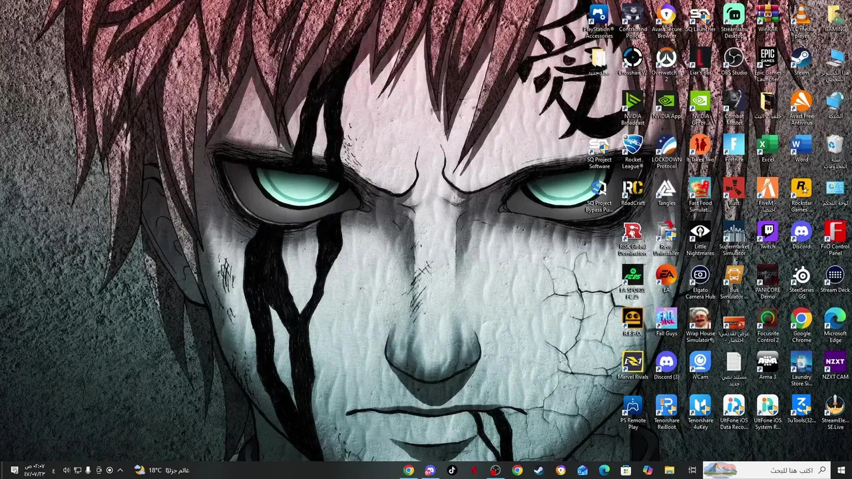This screenshot has width=852, height=479.
Task: Launch Rust game shortcut
Action: 734,192
